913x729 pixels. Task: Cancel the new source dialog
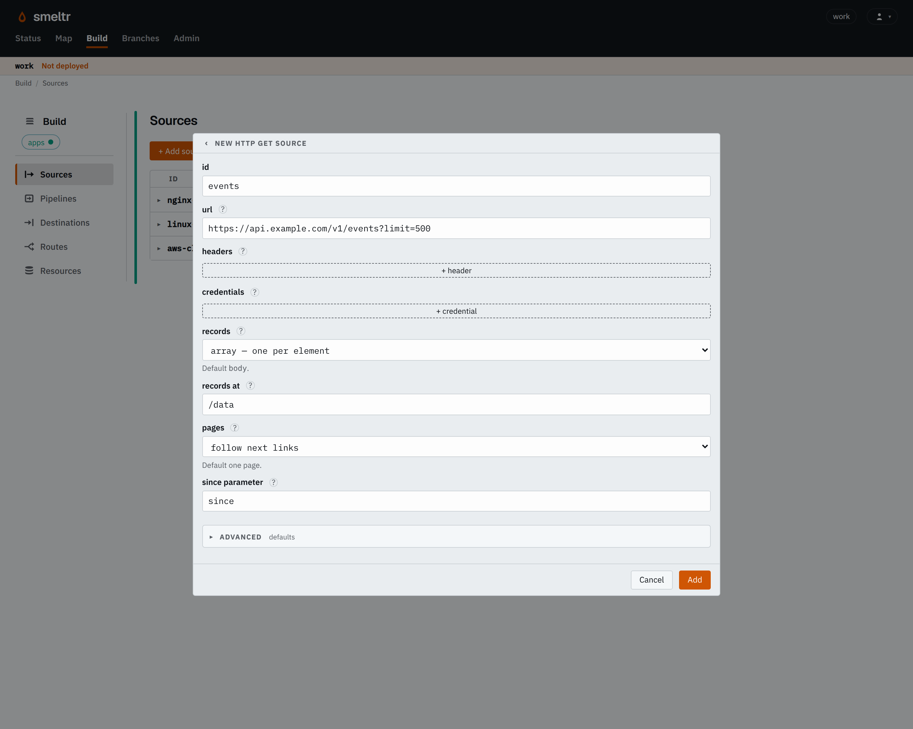(x=651, y=580)
